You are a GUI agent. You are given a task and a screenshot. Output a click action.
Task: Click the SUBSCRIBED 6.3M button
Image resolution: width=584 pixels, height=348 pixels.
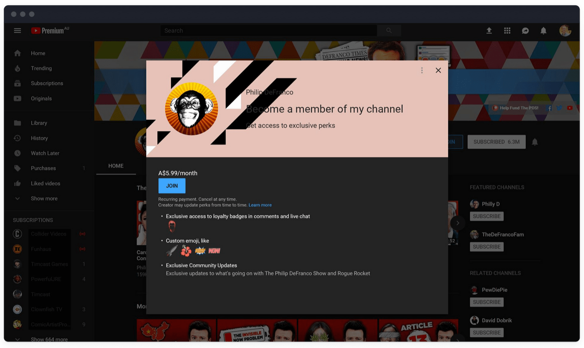tap(496, 142)
